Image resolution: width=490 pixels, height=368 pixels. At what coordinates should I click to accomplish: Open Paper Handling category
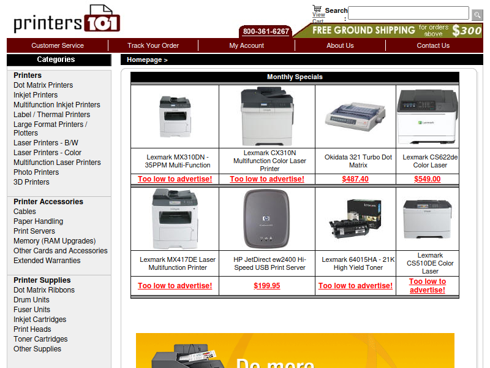pos(39,221)
